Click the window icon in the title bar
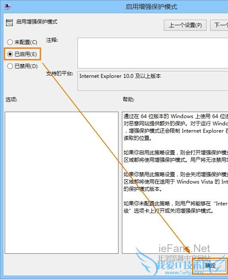The width and height of the screenshot is (228, 279). point(7,6)
